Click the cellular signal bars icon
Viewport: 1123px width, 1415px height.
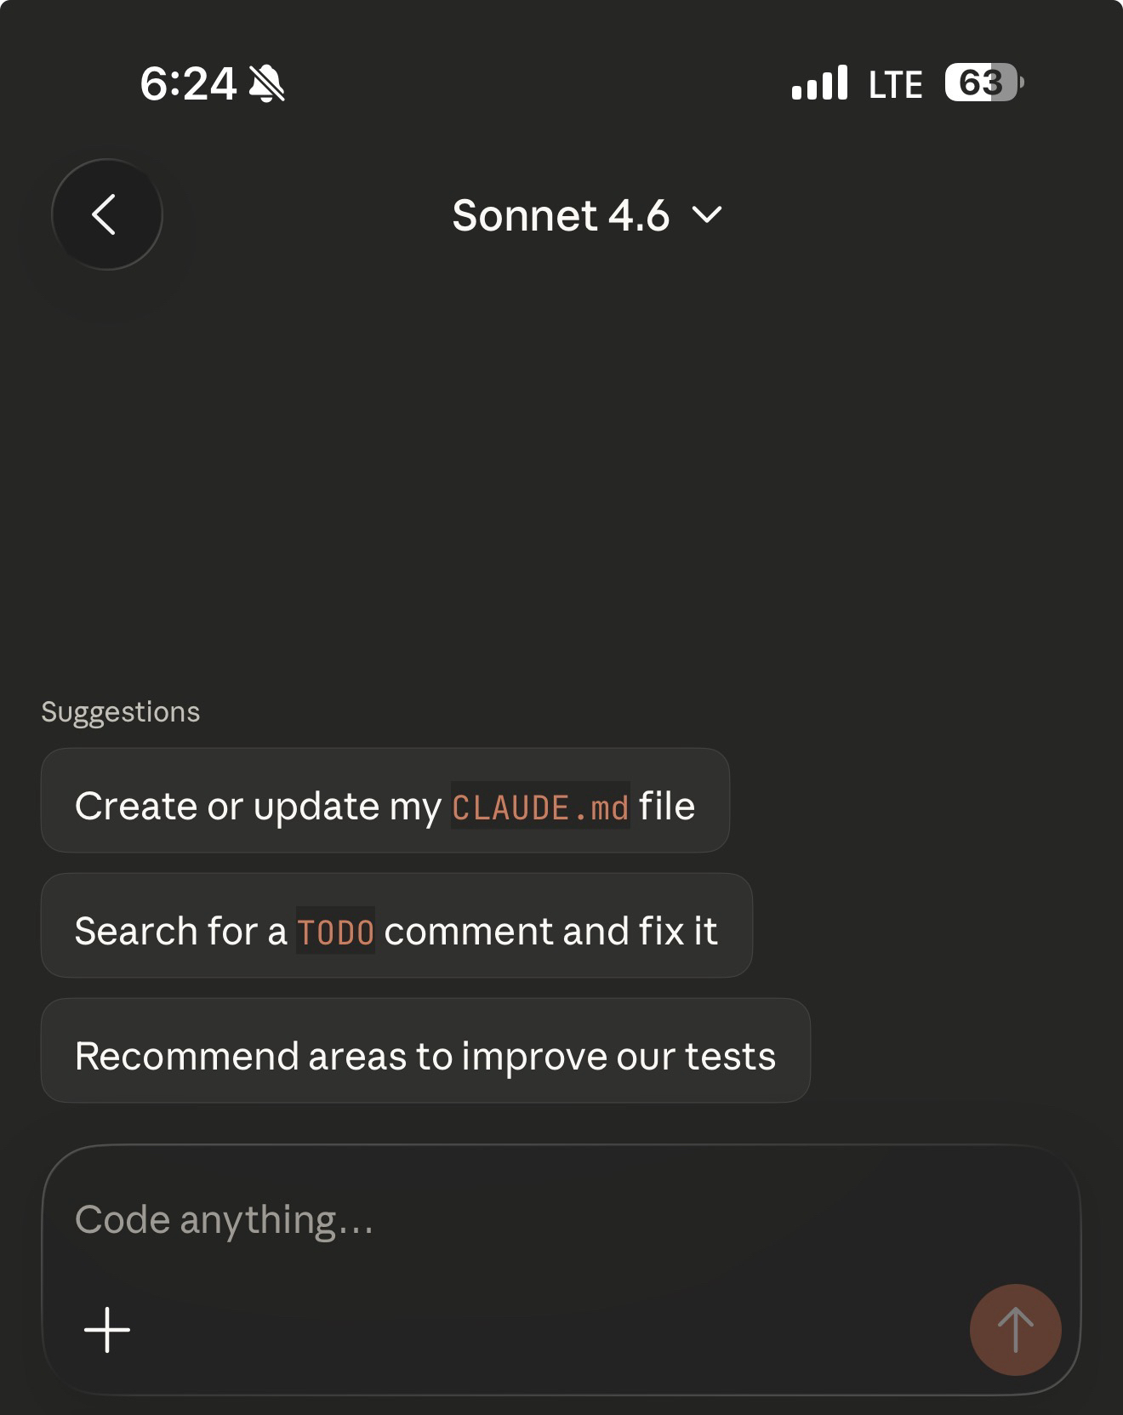point(818,83)
